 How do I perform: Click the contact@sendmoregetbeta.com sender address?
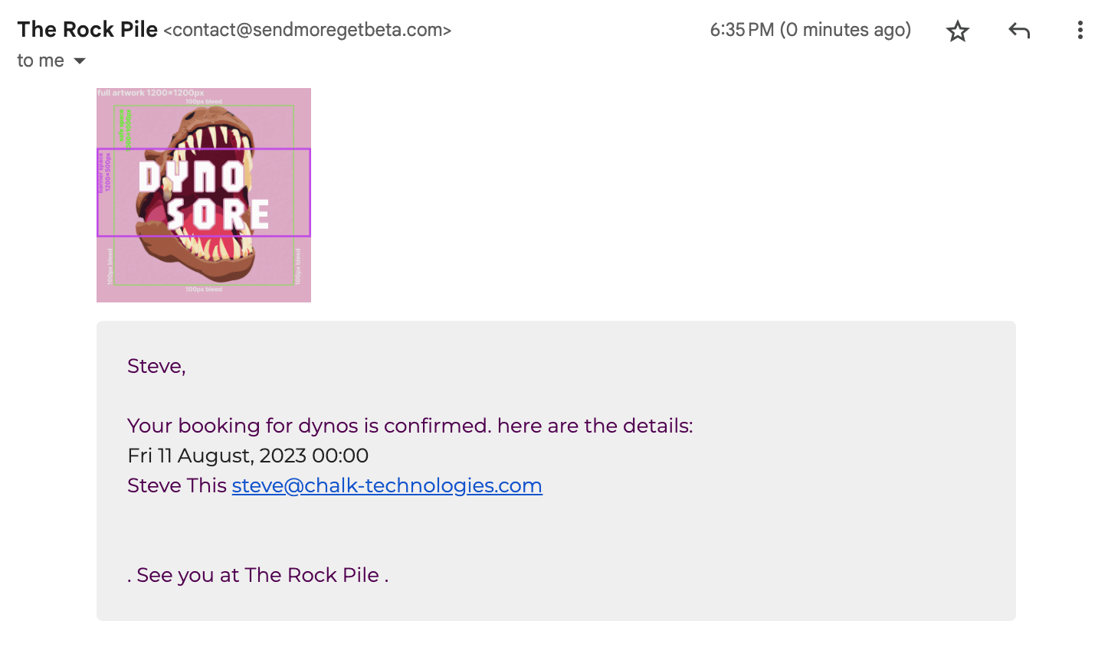click(x=307, y=31)
